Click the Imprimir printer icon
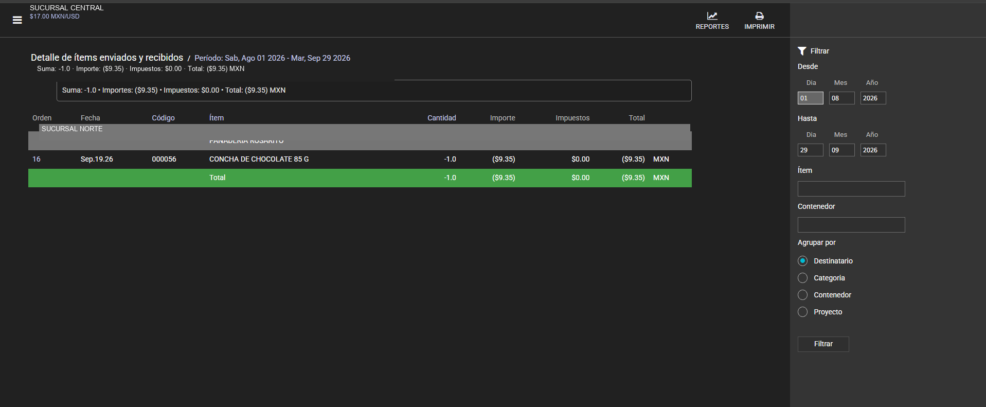The width and height of the screenshot is (986, 407). point(759,16)
